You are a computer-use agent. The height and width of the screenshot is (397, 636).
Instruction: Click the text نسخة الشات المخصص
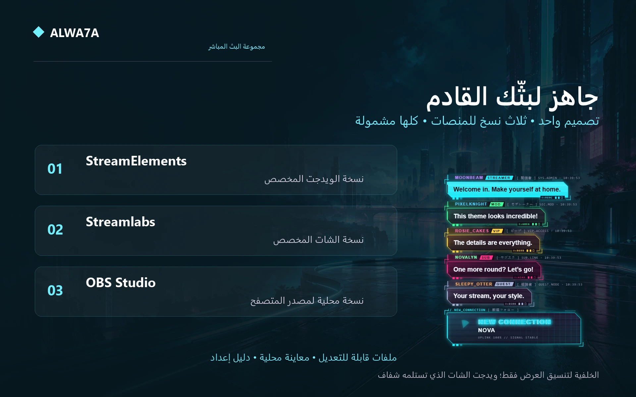[x=318, y=240]
